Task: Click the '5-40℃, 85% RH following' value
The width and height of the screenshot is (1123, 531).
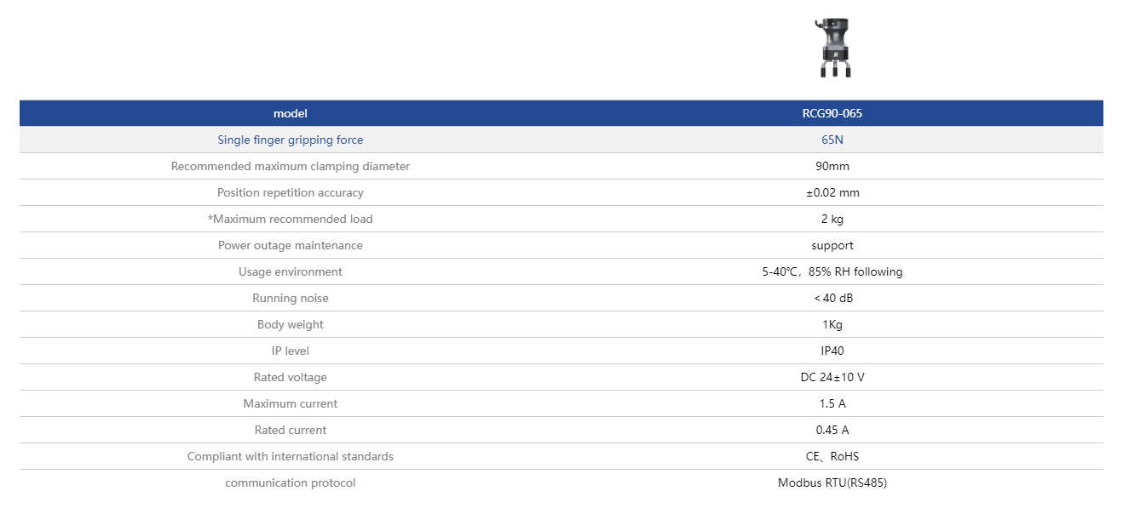Action: click(832, 271)
